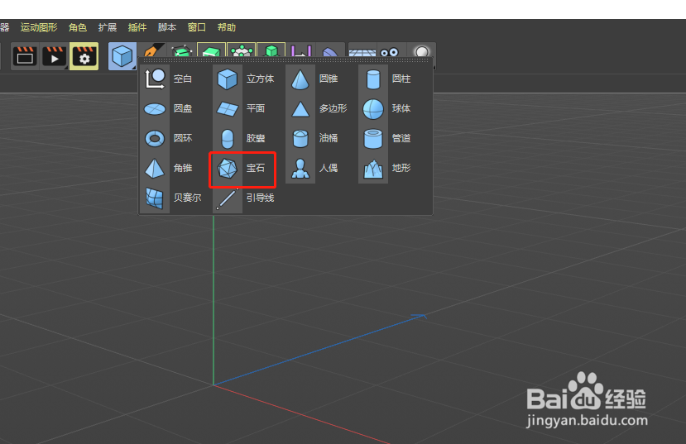The width and height of the screenshot is (686, 444).
Task: Click the render active view clapperboard icon
Action: point(25,56)
